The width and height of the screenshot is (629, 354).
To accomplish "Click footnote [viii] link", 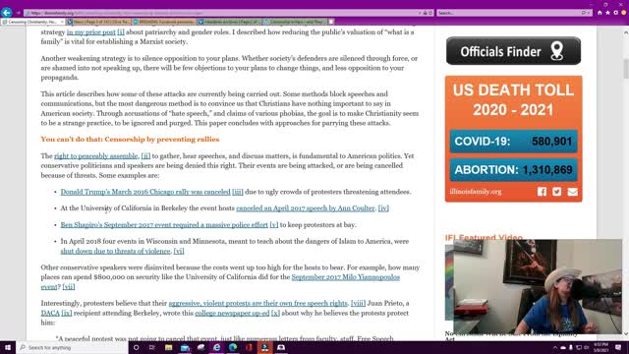I will coord(358,304).
